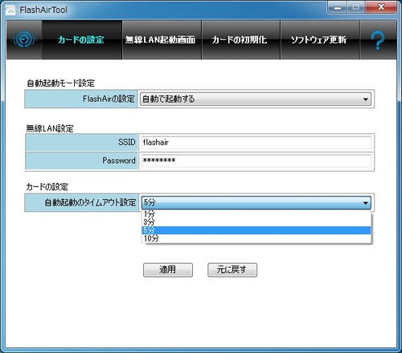Click the 自動起動モード設定 section heading

pos(61,83)
